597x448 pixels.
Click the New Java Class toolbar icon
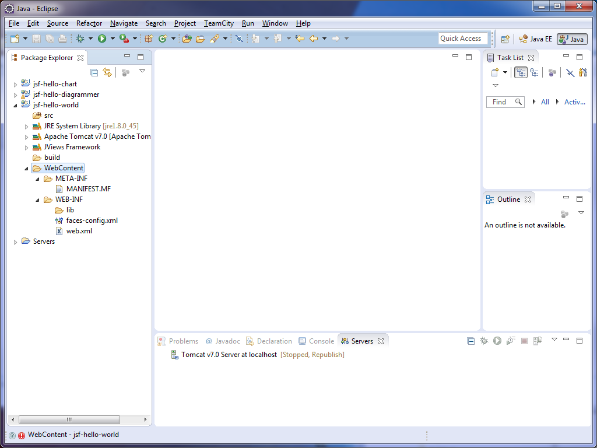[x=163, y=38]
